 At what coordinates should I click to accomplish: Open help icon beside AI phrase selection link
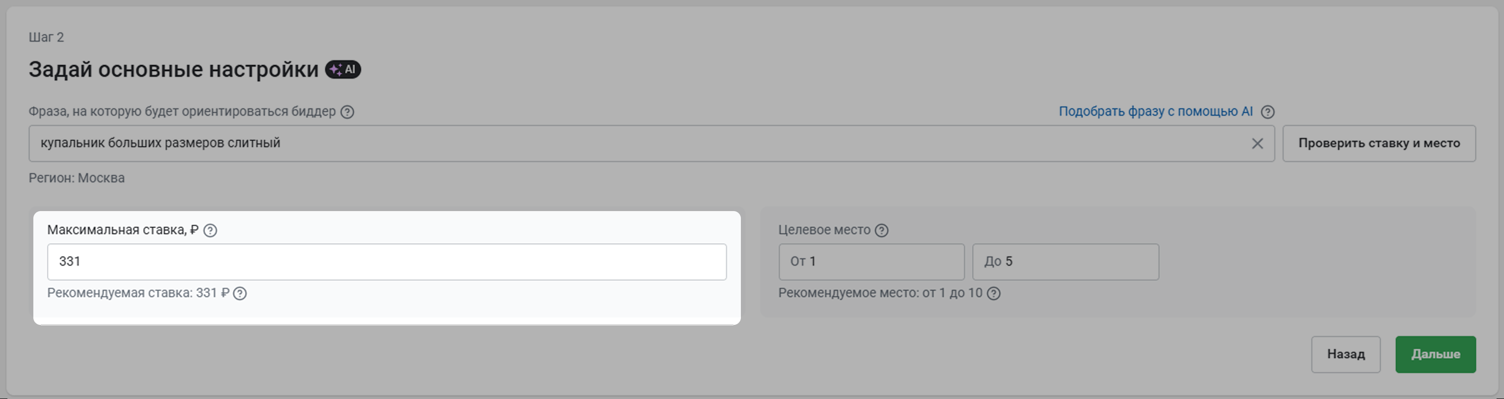(1267, 112)
